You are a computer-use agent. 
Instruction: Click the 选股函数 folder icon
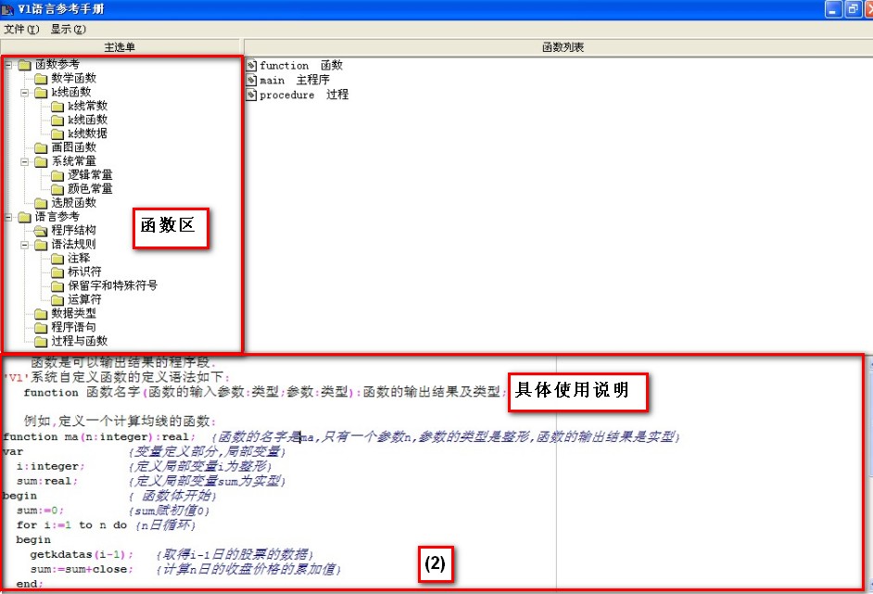(41, 203)
